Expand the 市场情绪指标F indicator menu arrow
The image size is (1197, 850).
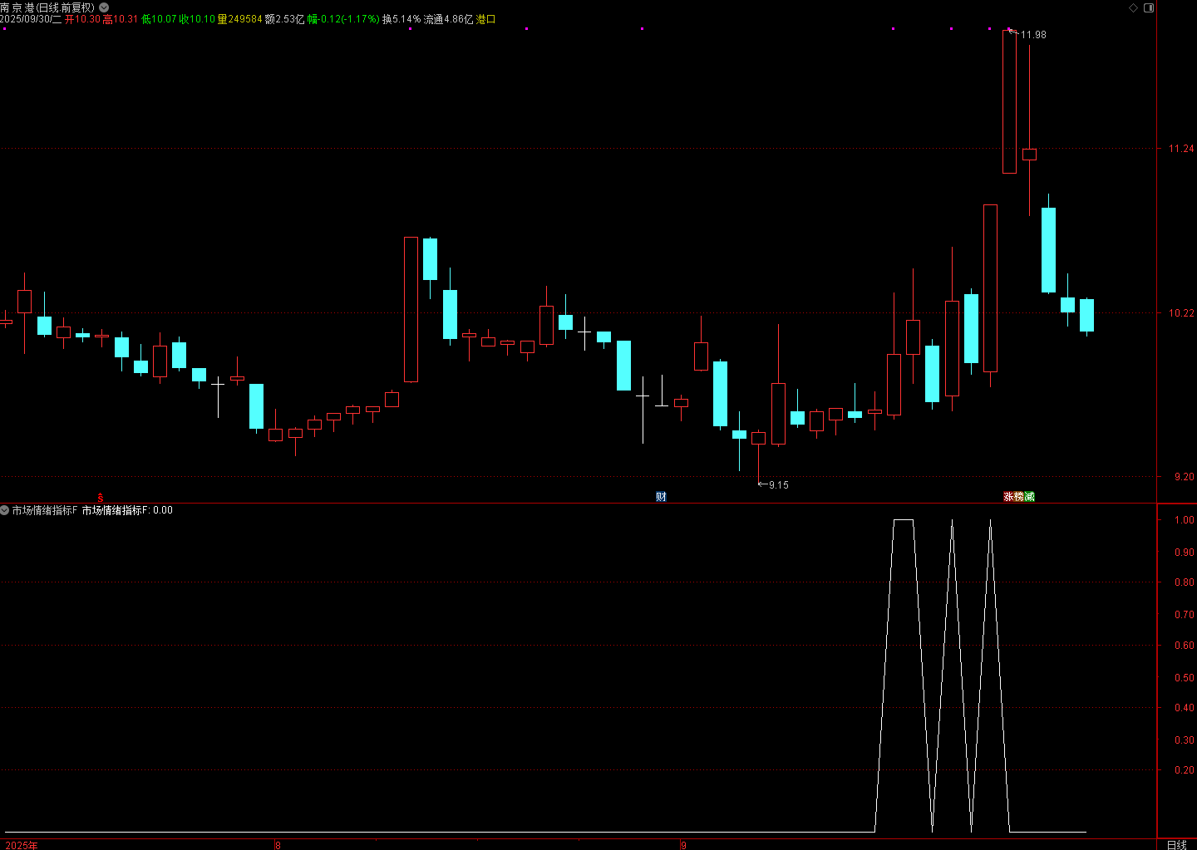click(x=5, y=510)
